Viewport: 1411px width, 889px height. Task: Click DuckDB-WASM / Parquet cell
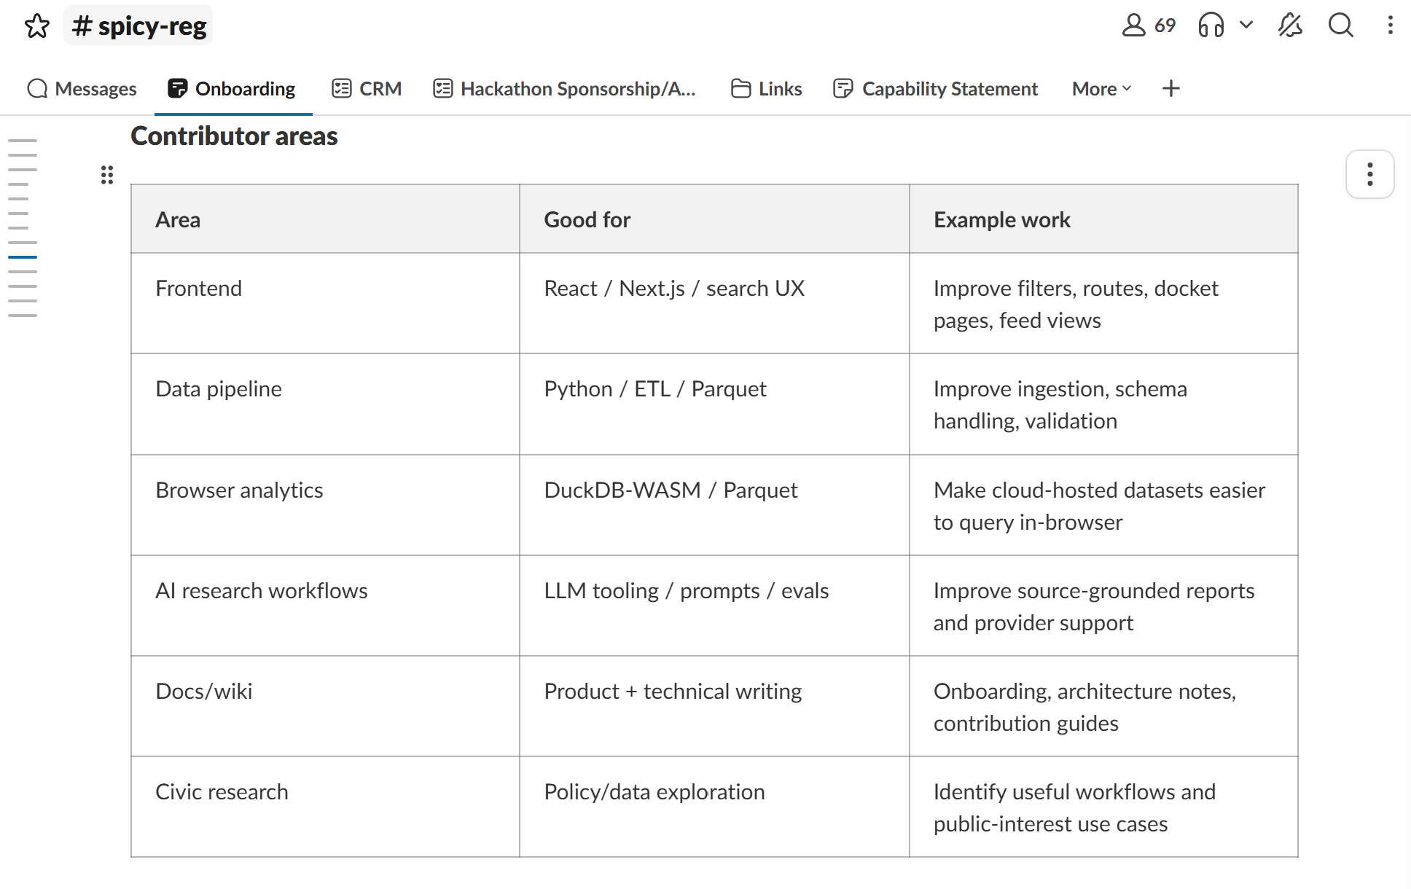tap(714, 505)
